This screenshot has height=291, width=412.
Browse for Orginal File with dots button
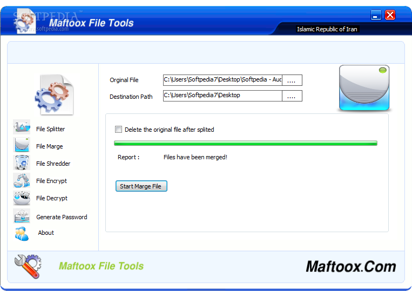(292, 80)
